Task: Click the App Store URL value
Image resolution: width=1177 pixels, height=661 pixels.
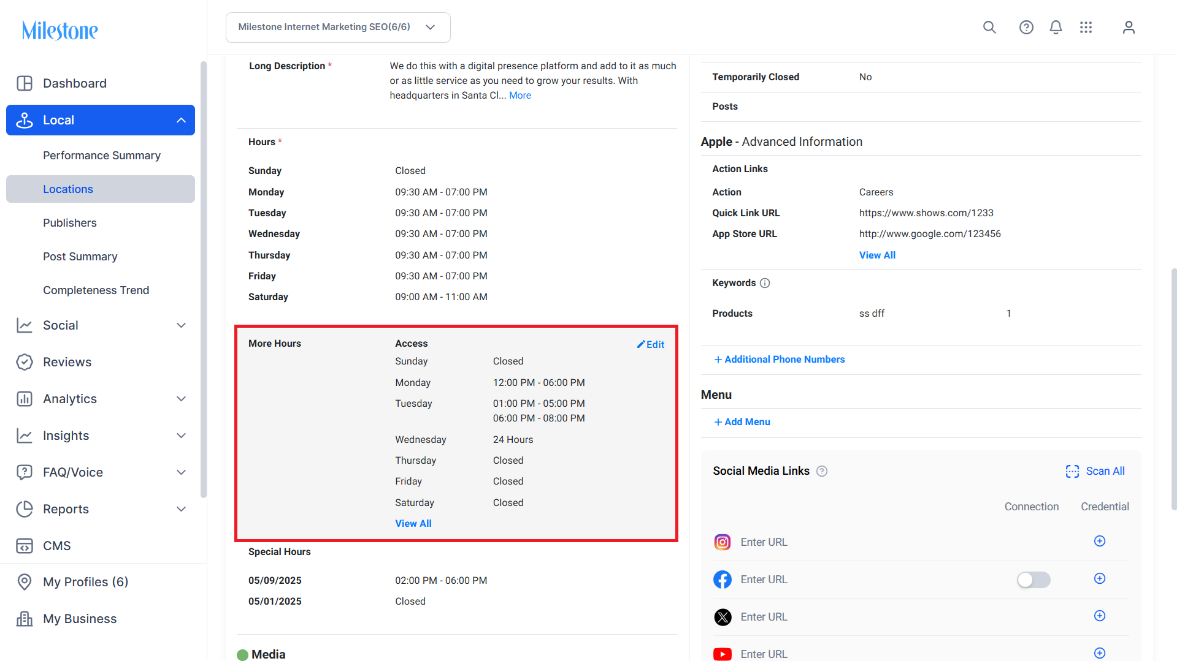Action: tap(930, 234)
